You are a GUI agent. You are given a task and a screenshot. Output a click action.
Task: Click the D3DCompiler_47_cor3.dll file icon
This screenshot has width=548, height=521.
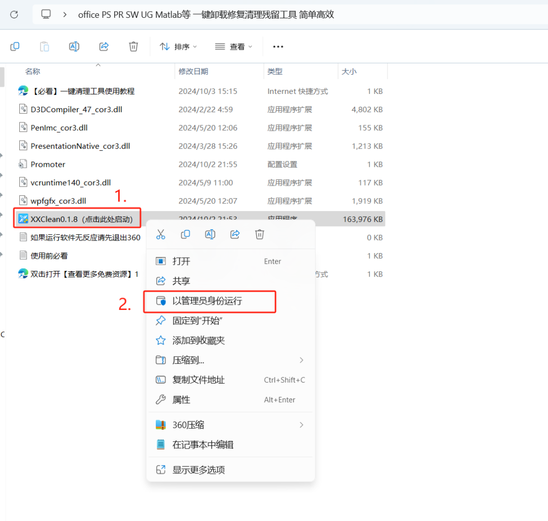(x=23, y=109)
